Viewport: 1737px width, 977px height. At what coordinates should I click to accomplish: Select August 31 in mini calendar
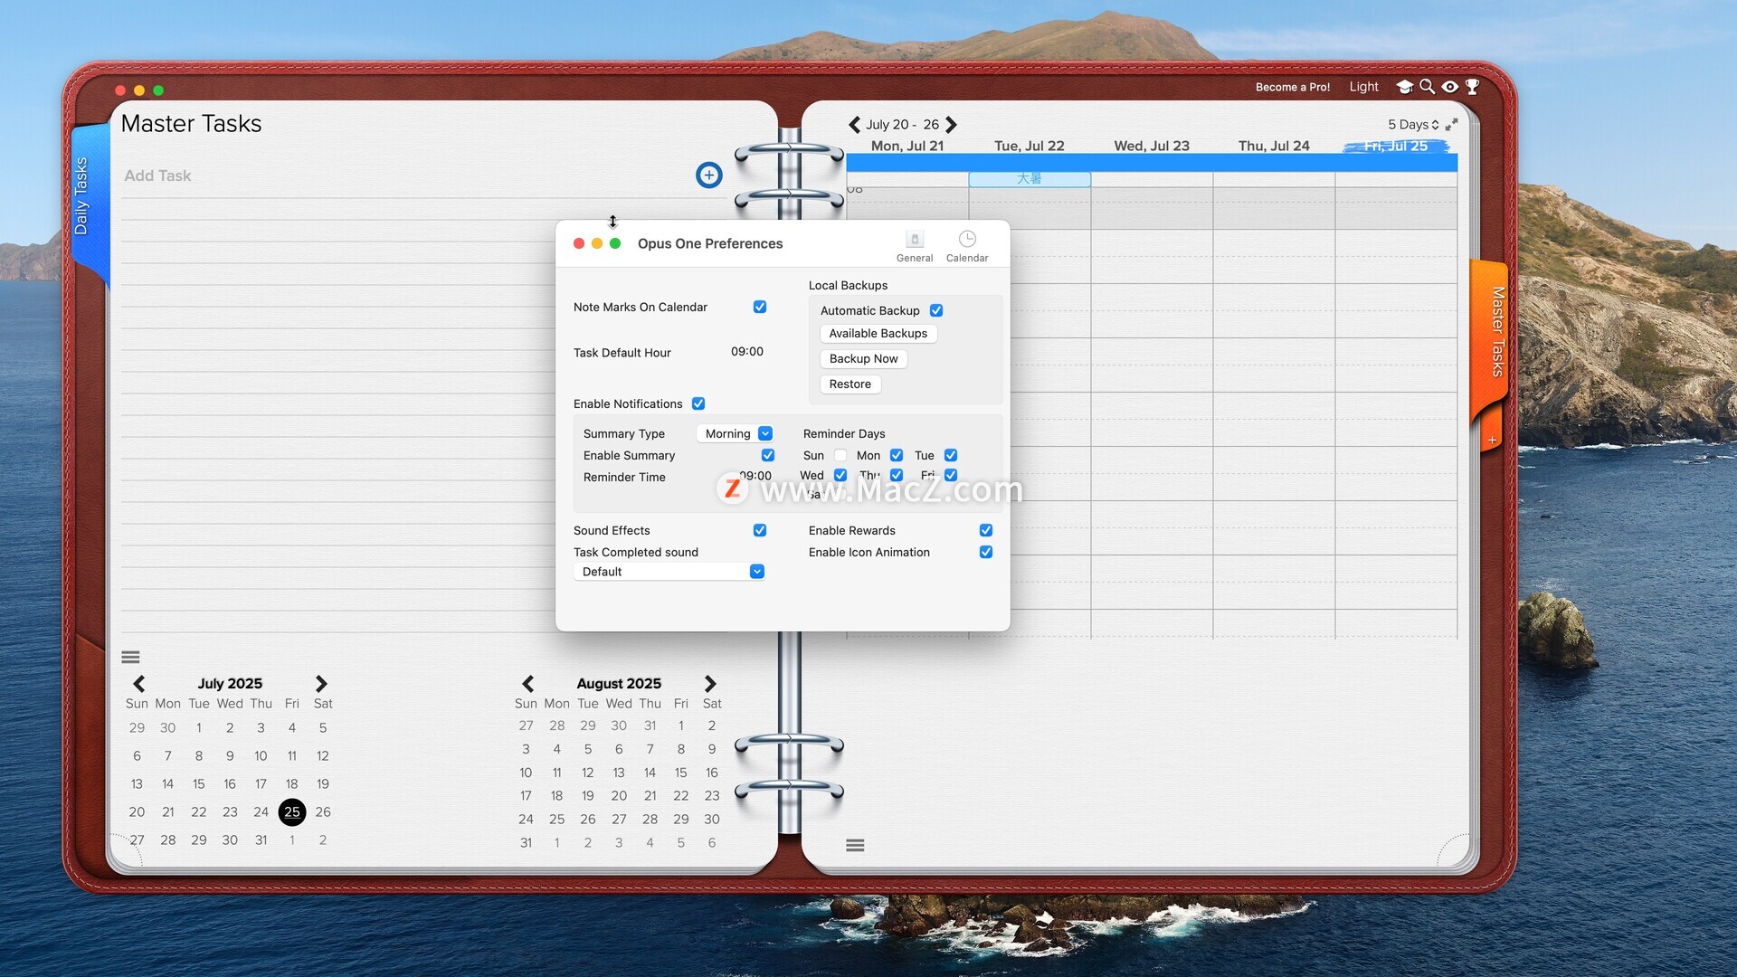pyautogui.click(x=526, y=843)
